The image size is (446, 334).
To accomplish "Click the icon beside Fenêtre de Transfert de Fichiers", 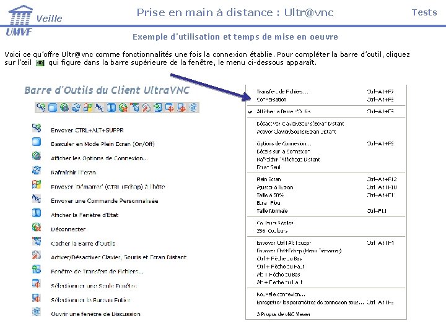I will tap(37, 269).
